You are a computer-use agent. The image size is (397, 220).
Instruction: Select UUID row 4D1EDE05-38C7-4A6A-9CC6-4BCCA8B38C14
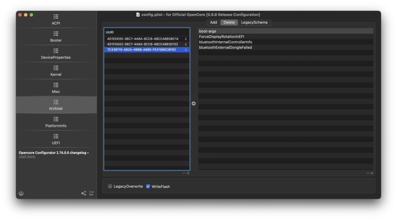click(147, 39)
